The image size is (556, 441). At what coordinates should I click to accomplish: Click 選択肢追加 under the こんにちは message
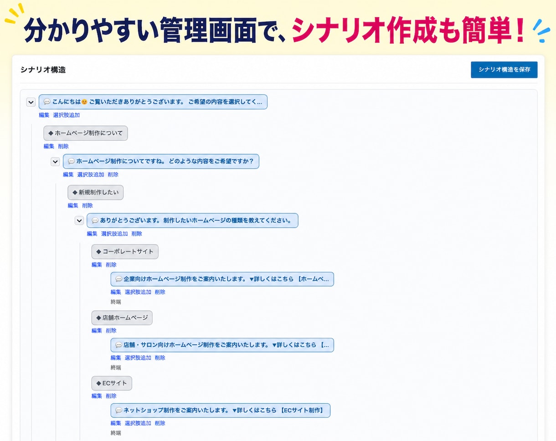67,115
